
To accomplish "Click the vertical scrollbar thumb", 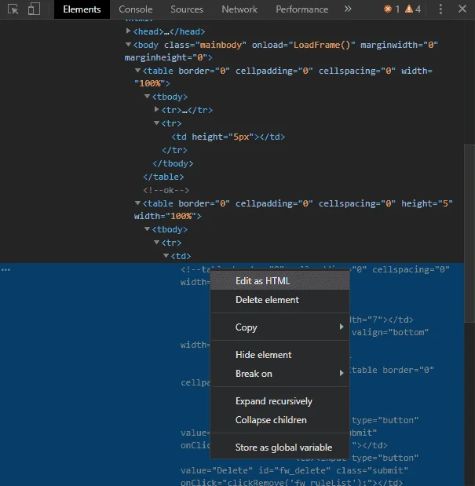I will click(x=470, y=234).
